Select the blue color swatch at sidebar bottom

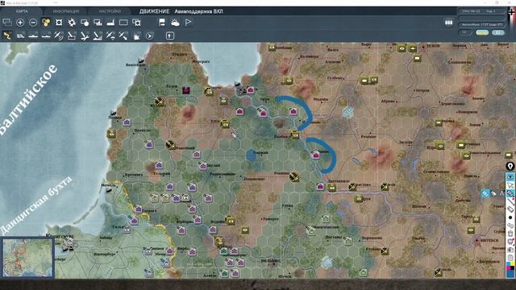(x=510, y=274)
